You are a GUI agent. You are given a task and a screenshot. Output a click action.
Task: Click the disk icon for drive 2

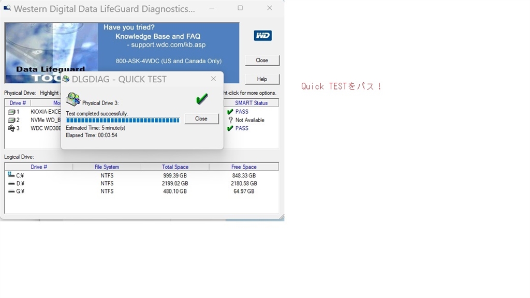click(11, 120)
